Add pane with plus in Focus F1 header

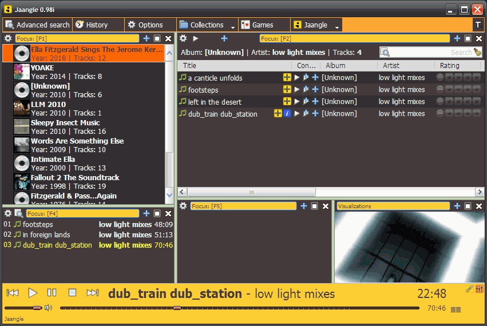147,38
